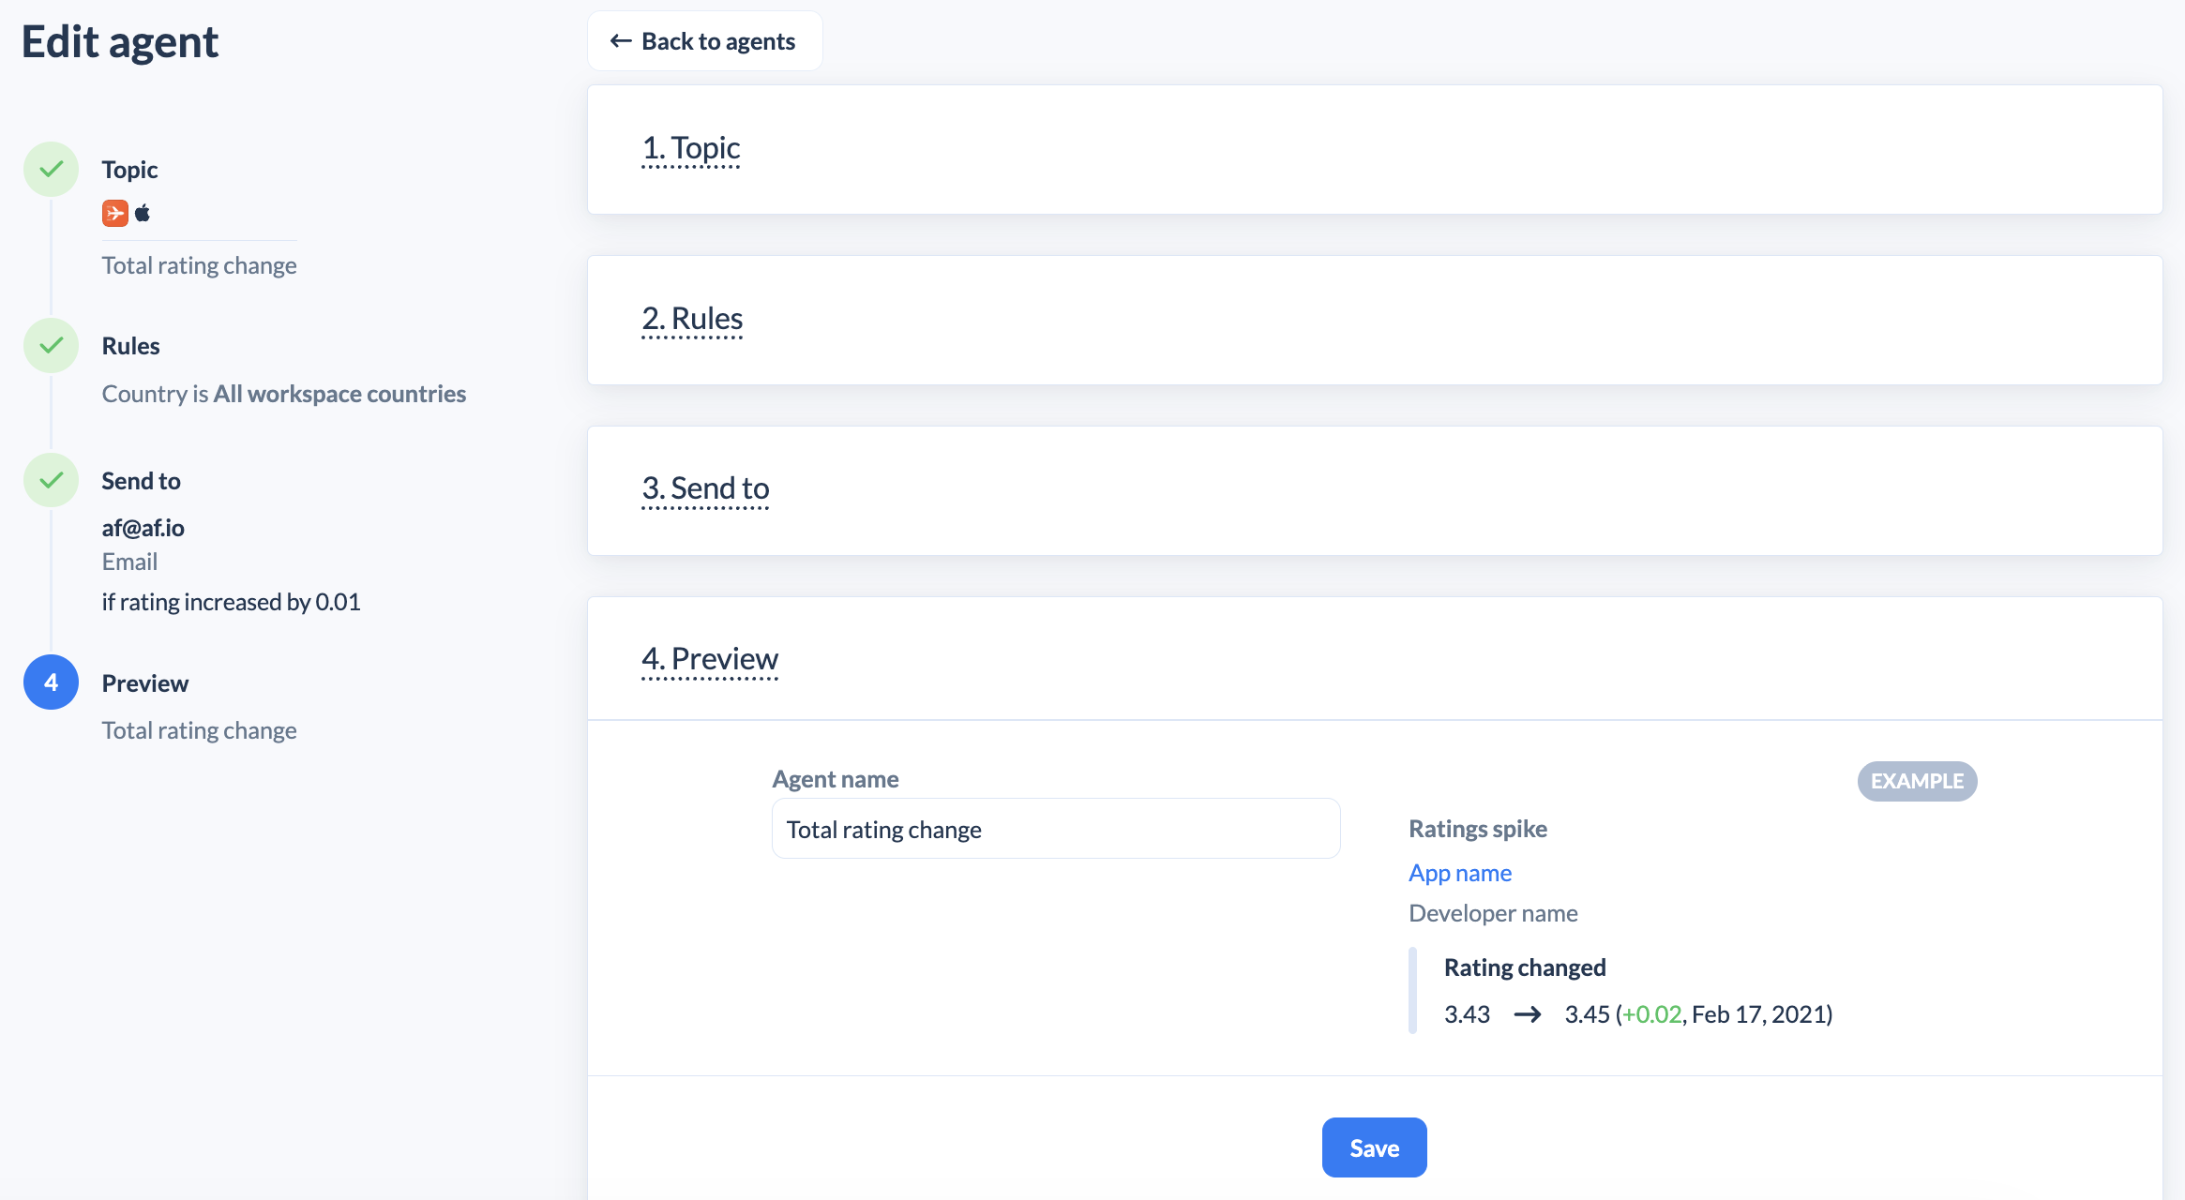Select Send to step in the sidebar
The image size is (2185, 1200).
141,481
